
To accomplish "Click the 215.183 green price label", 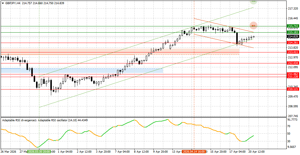I will click(x=293, y=32).
